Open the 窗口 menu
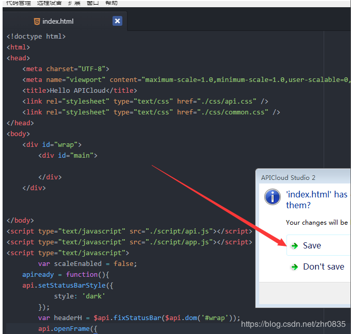The width and height of the screenshot is (351, 334). 93,3
